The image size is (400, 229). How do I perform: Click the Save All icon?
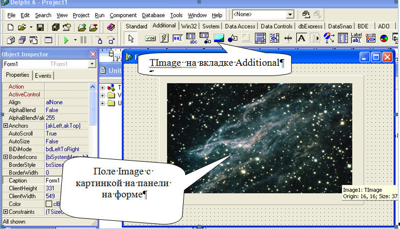[55, 27]
